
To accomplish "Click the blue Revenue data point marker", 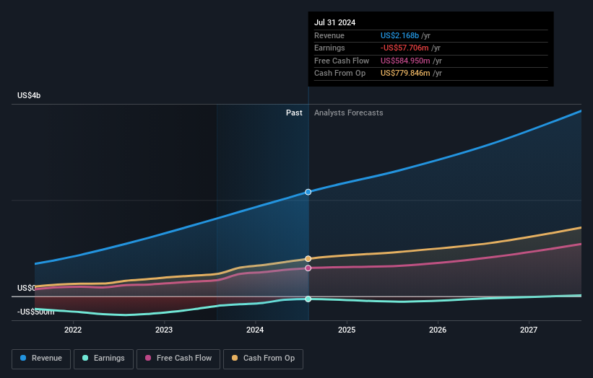I will (x=308, y=192).
